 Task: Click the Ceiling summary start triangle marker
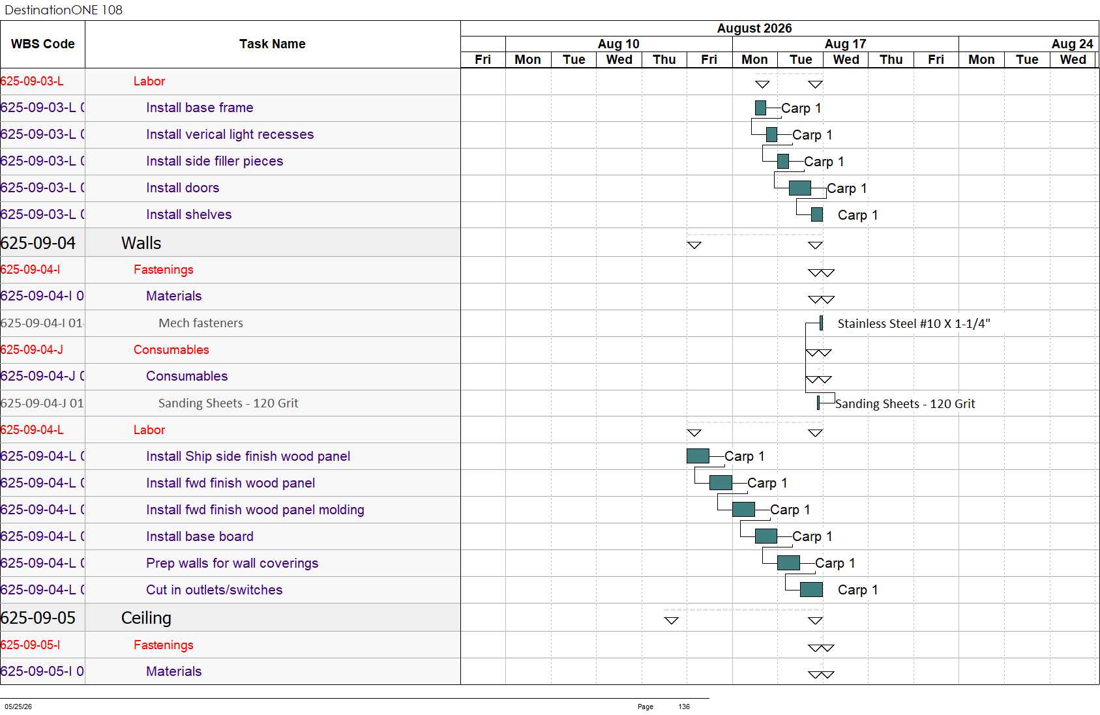672,620
